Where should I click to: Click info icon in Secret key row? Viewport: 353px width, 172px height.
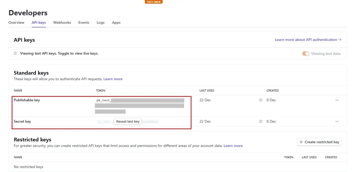coord(261,121)
